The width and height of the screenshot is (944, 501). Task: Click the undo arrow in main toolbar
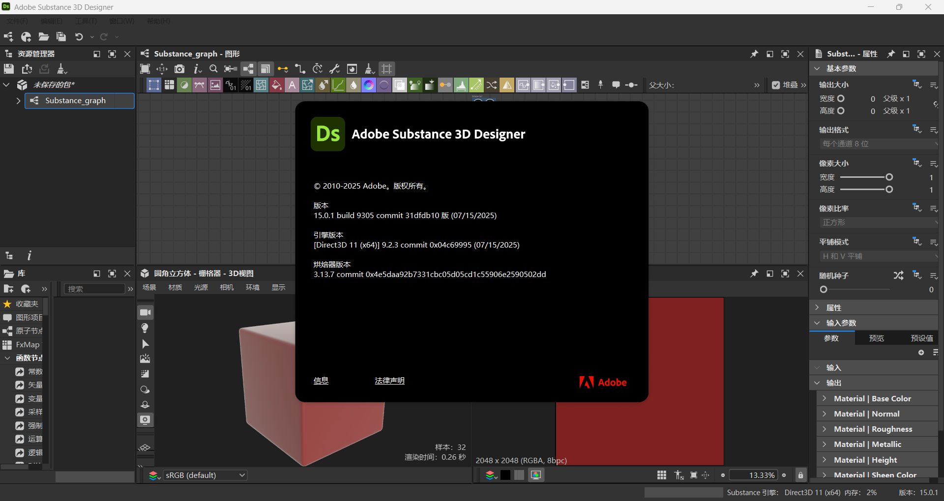79,37
